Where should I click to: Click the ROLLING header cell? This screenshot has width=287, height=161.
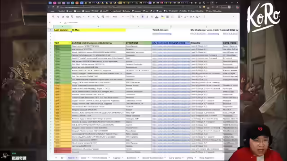[x=206, y=43]
